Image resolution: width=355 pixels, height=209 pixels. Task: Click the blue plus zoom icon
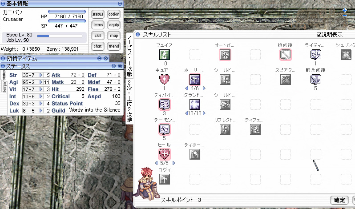345,10
